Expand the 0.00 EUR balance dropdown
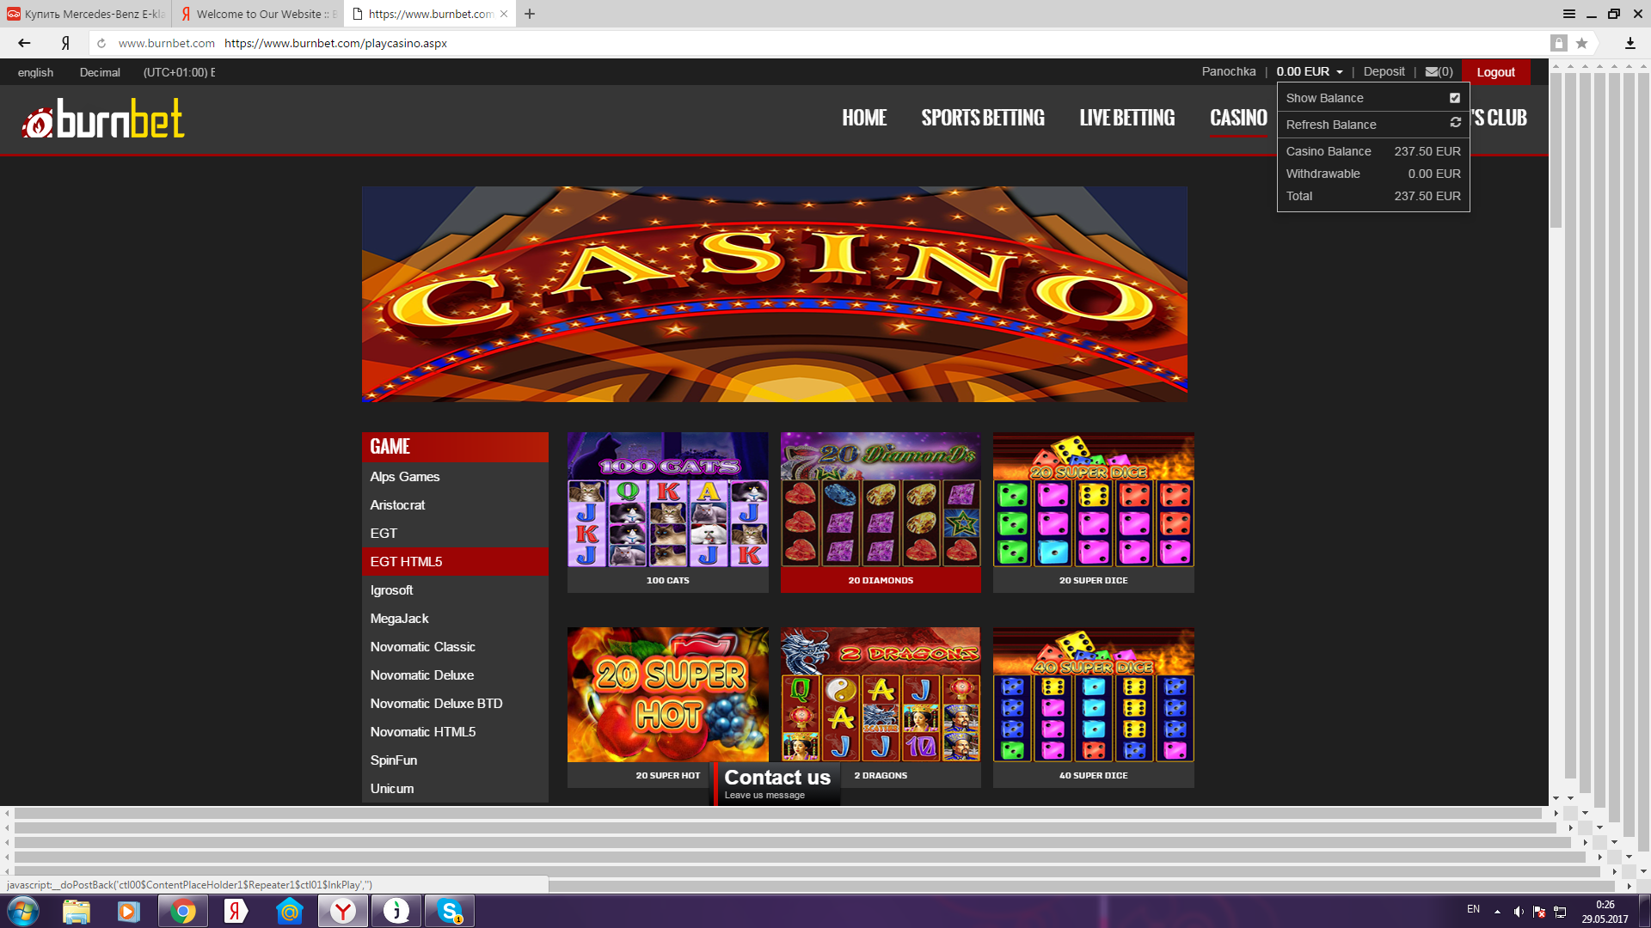Viewport: 1651px width, 928px height. click(1309, 72)
